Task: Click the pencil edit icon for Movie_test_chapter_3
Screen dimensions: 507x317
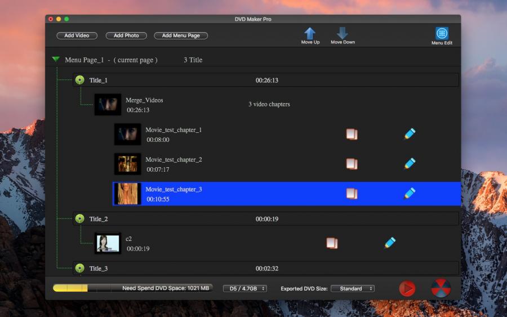Action: click(x=410, y=193)
